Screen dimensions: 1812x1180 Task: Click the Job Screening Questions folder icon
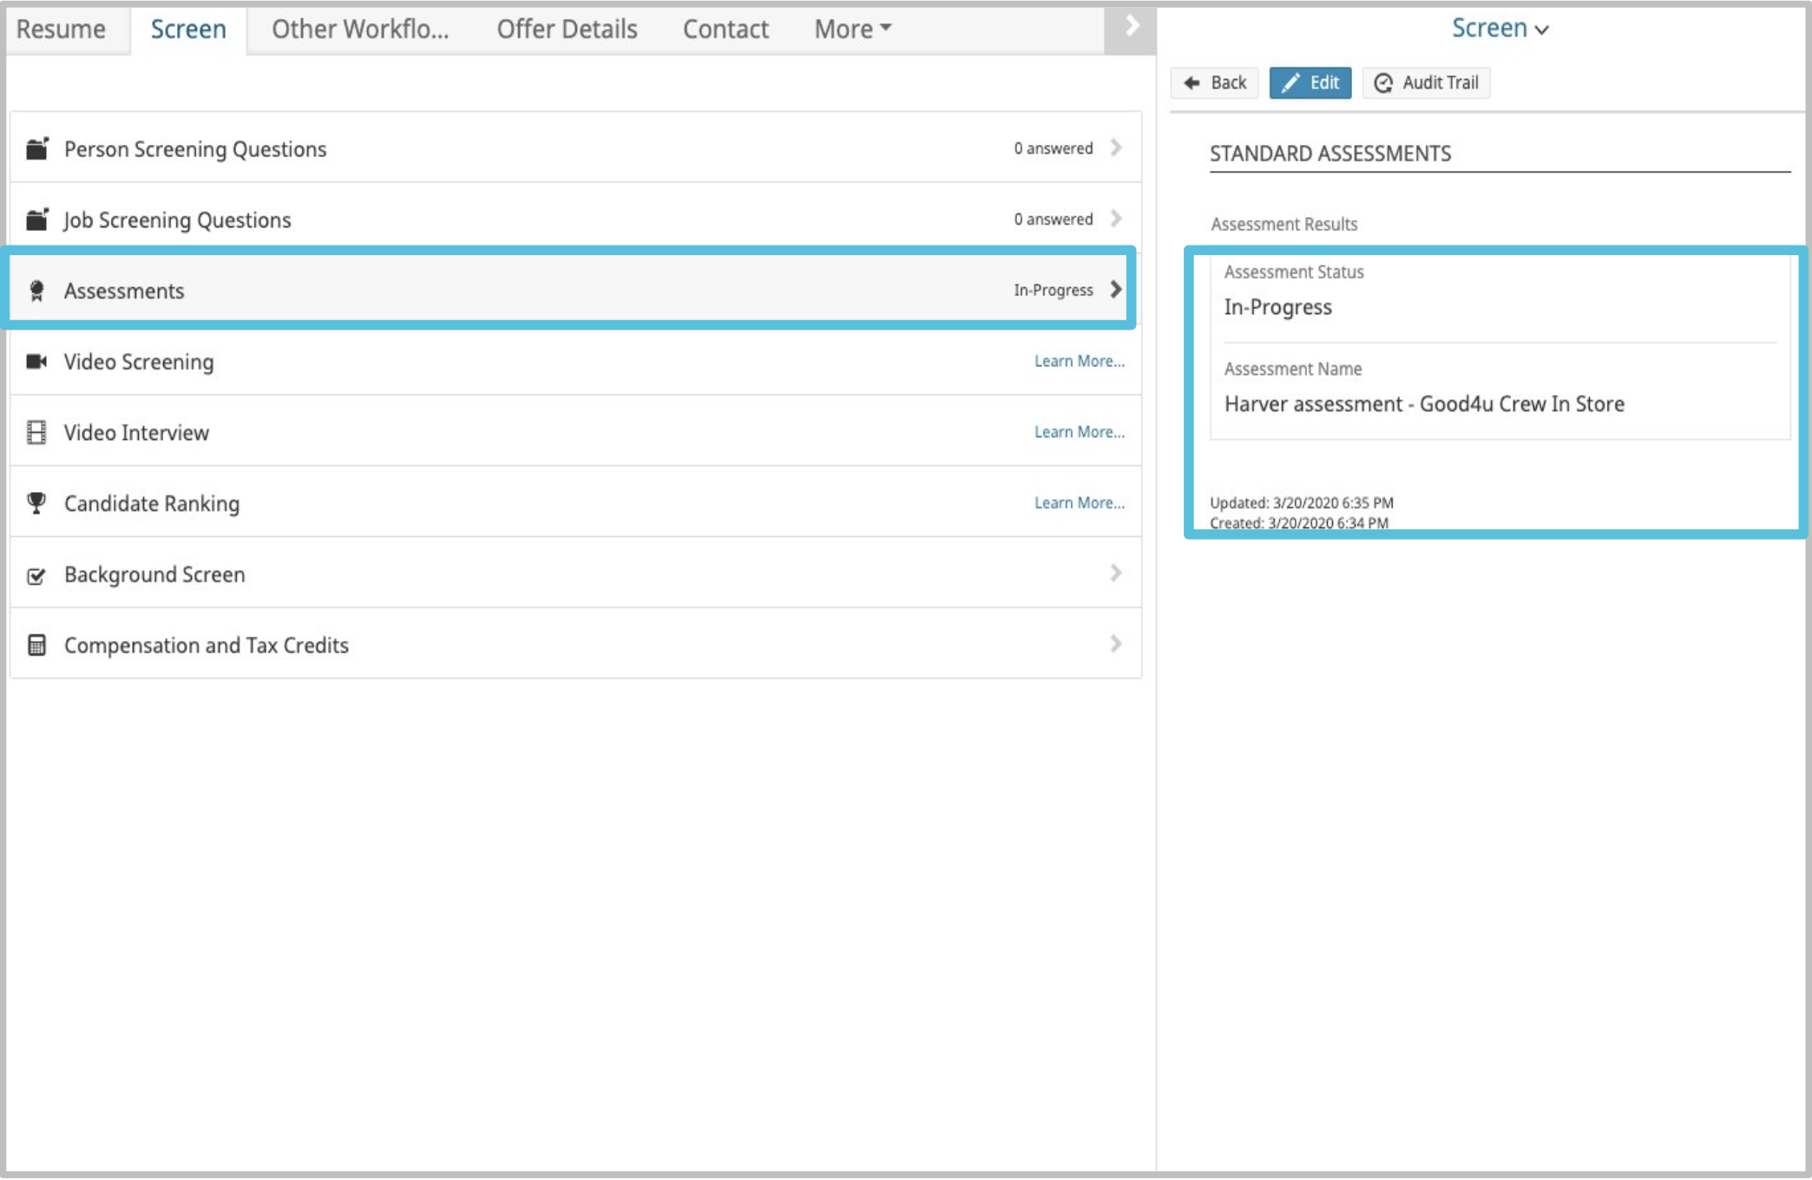pyautogui.click(x=36, y=220)
